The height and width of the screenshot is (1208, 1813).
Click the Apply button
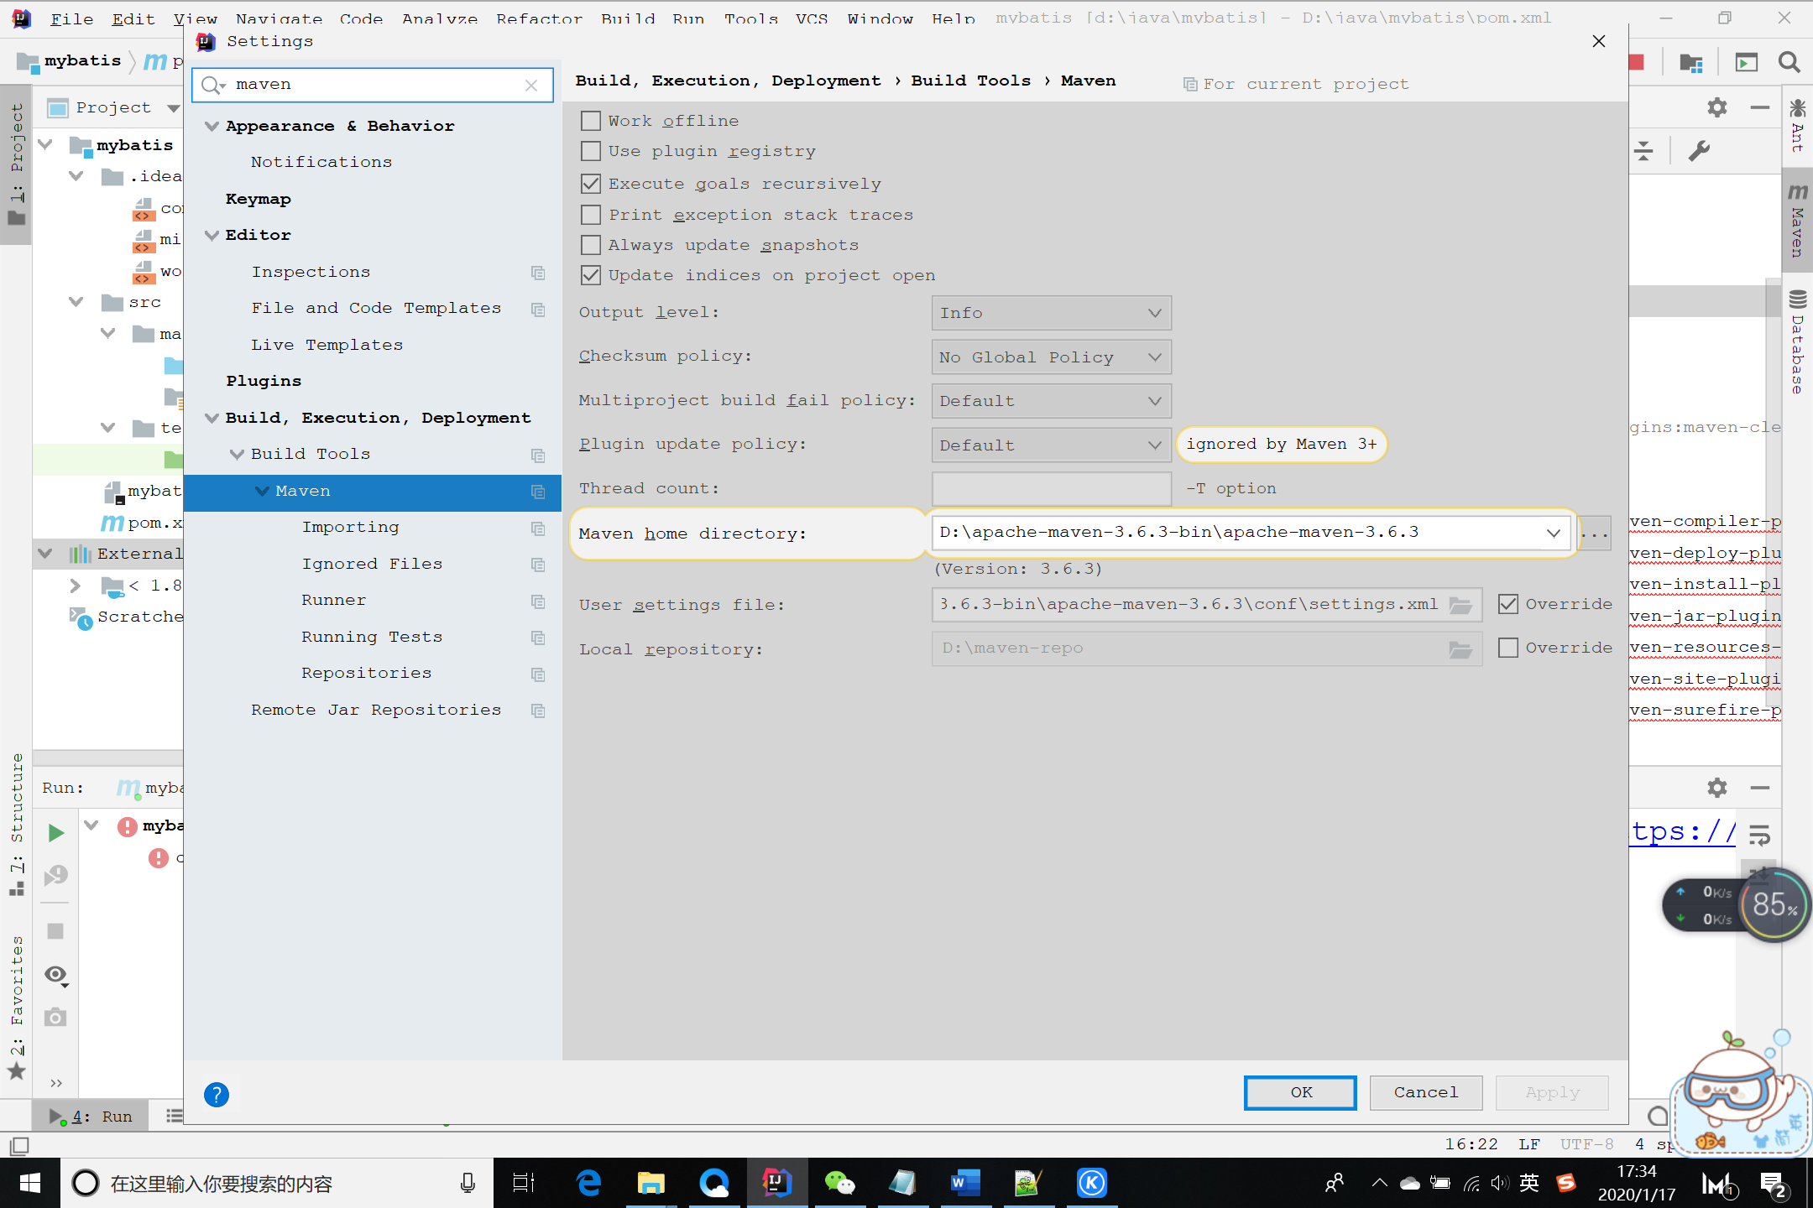point(1552,1092)
